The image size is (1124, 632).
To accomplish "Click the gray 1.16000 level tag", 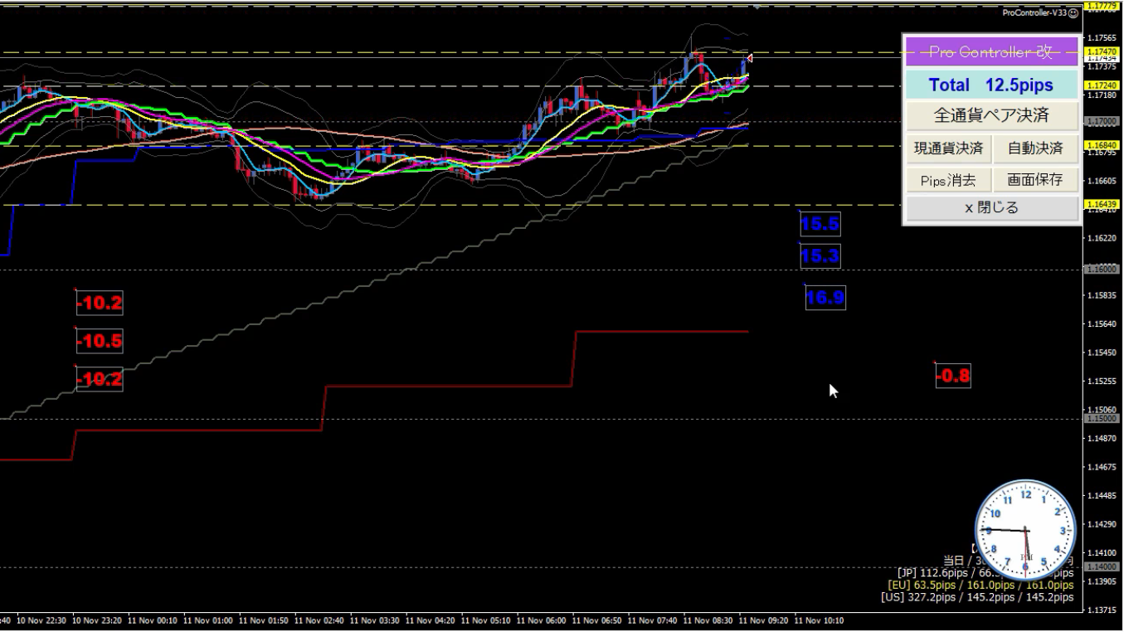I will 1103,270.
